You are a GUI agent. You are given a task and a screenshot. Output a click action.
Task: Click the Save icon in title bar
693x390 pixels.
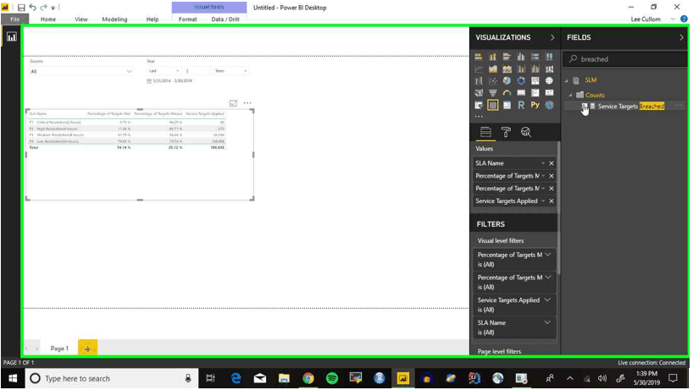pyautogui.click(x=21, y=8)
